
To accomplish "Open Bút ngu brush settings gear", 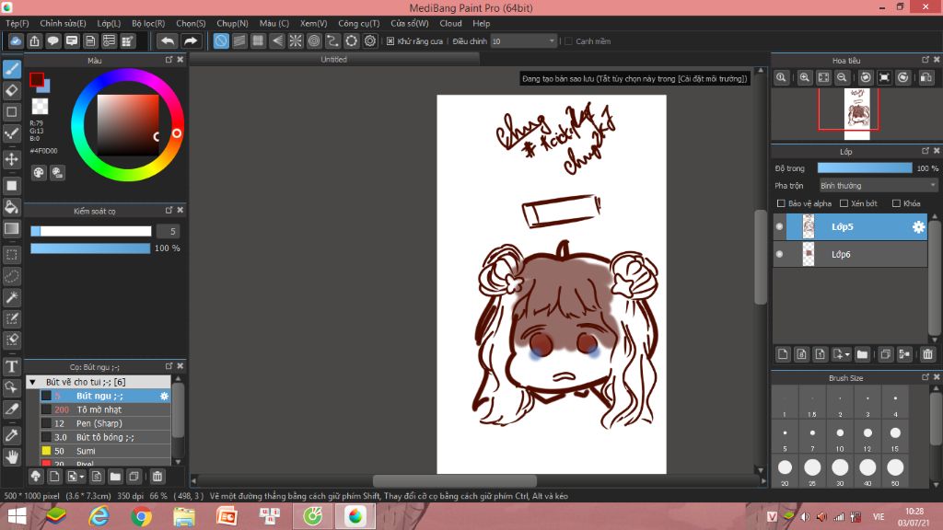I will pyautogui.click(x=164, y=396).
